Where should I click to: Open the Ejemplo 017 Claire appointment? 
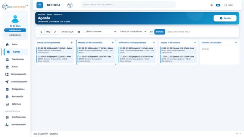(96, 50)
